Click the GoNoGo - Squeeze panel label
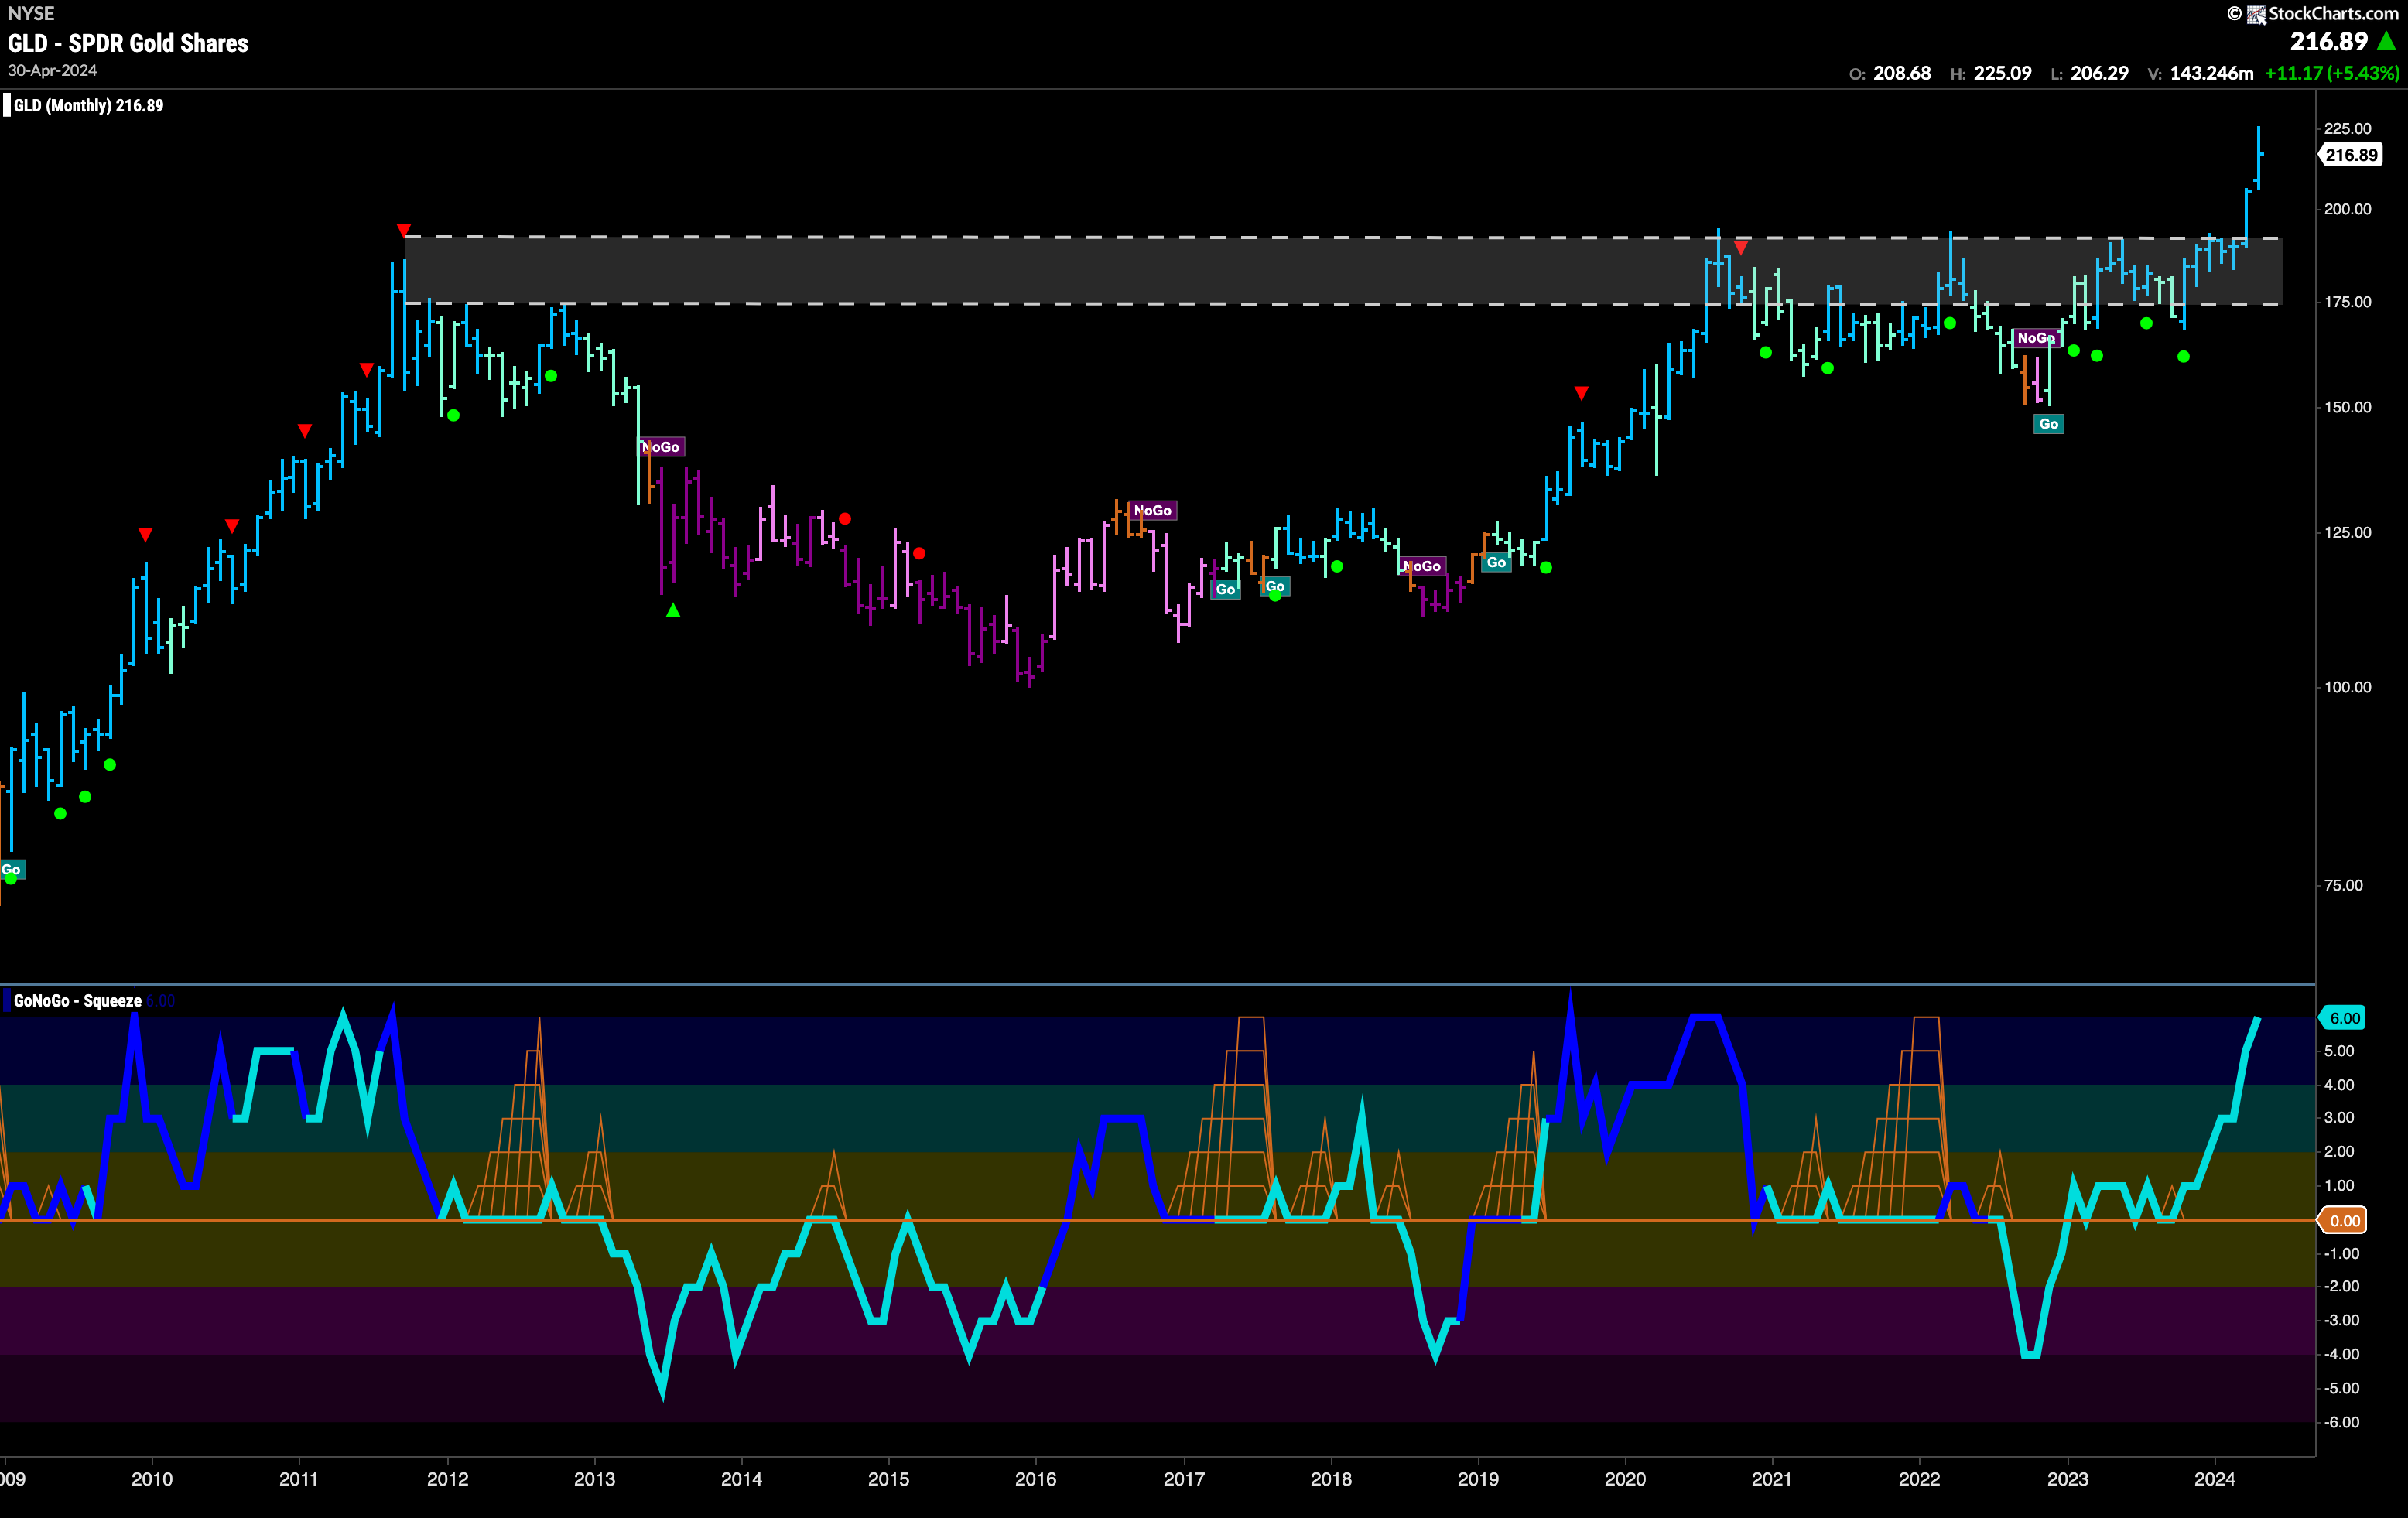The image size is (2408, 1518). (78, 1001)
